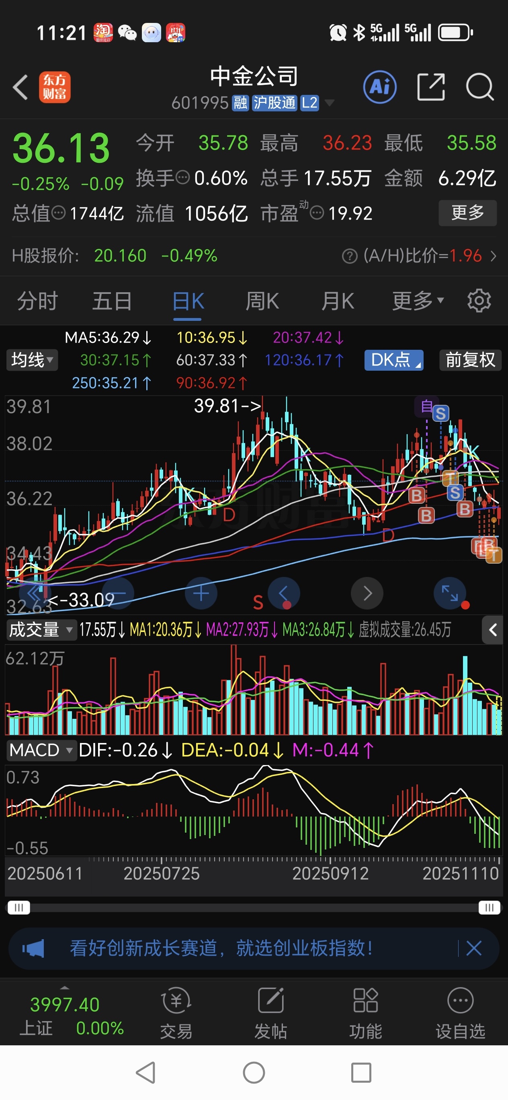508x1100 pixels.
Task: Collapse indicator panel with white chevron
Action: click(493, 630)
